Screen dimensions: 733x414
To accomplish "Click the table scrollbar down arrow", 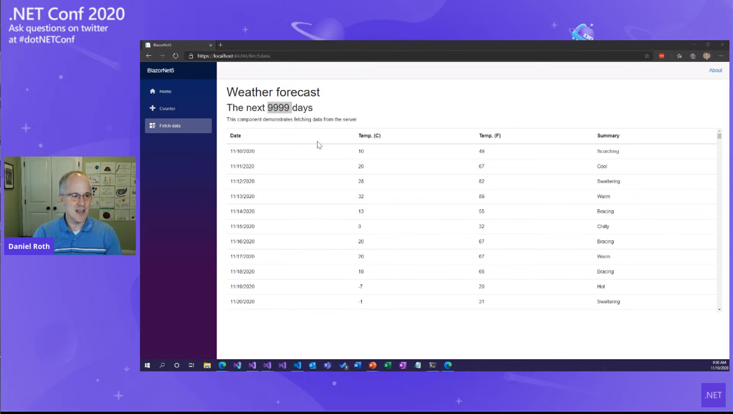I will [719, 309].
